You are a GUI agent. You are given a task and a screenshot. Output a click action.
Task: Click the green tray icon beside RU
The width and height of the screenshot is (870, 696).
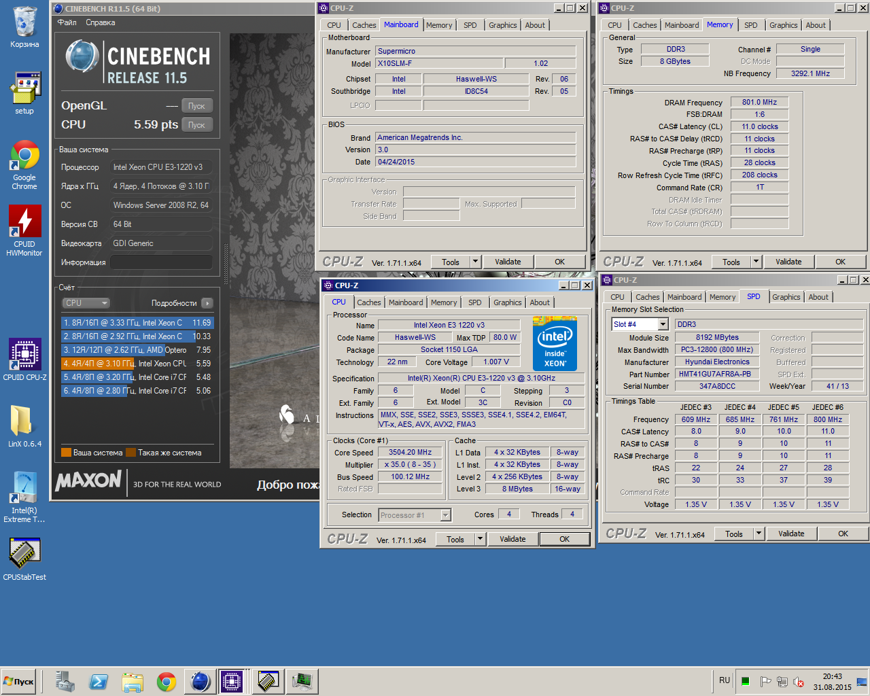tap(746, 682)
